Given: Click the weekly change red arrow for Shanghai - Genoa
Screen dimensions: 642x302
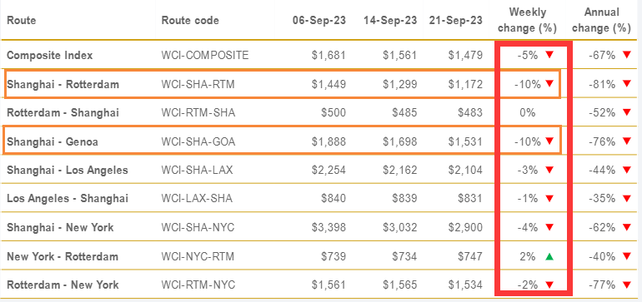Looking at the screenshot, I should pos(549,141).
